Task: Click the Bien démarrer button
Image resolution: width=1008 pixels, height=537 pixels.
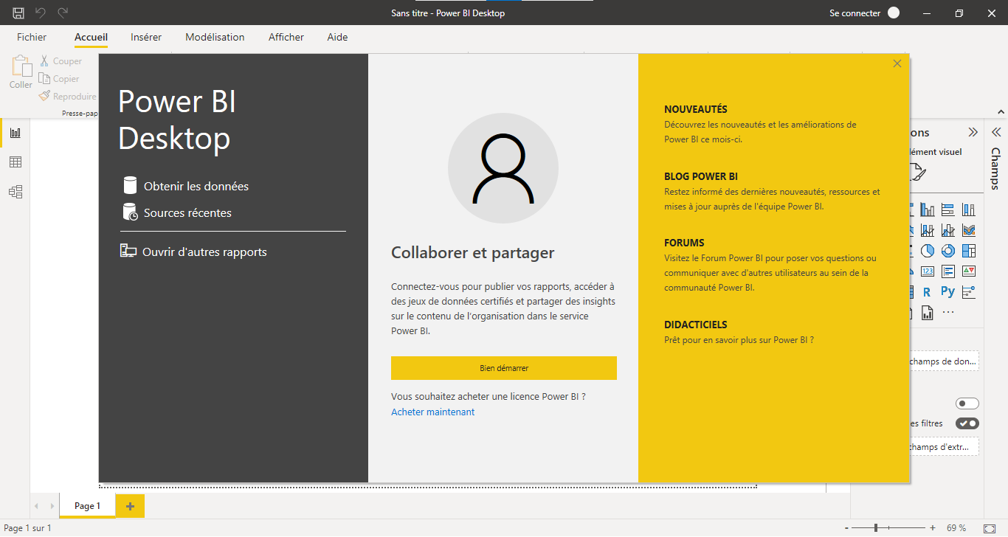Action: click(504, 368)
